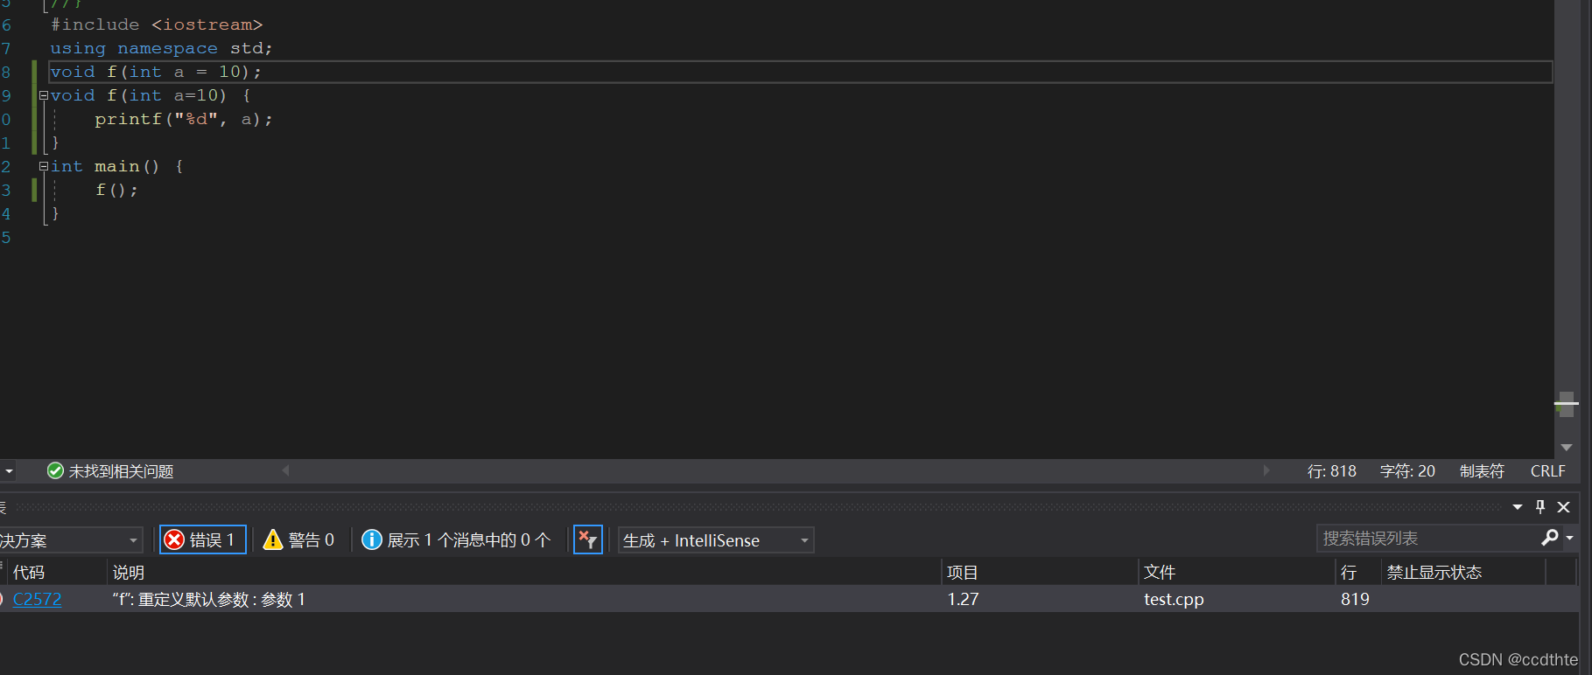This screenshot has width=1592, height=675.
Task: Open the error list window position menu arrow
Action: 1517,507
